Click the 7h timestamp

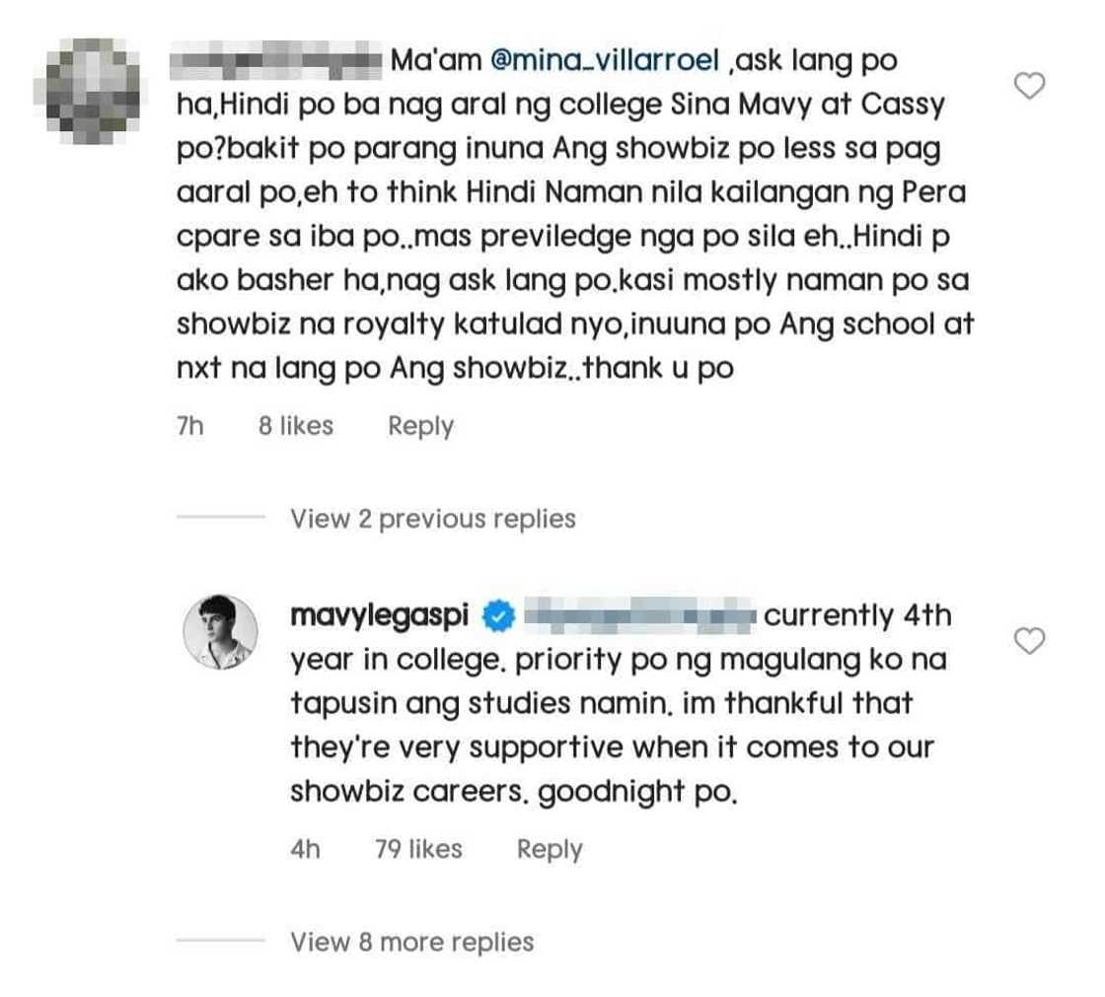[189, 426]
